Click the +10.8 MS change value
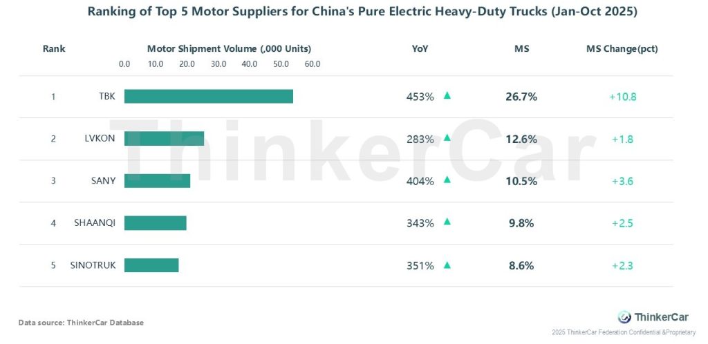Screen dimensions: 708x344 622,97
